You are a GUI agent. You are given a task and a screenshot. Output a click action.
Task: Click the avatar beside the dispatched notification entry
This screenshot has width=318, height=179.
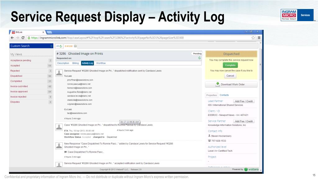[x=59, y=73]
